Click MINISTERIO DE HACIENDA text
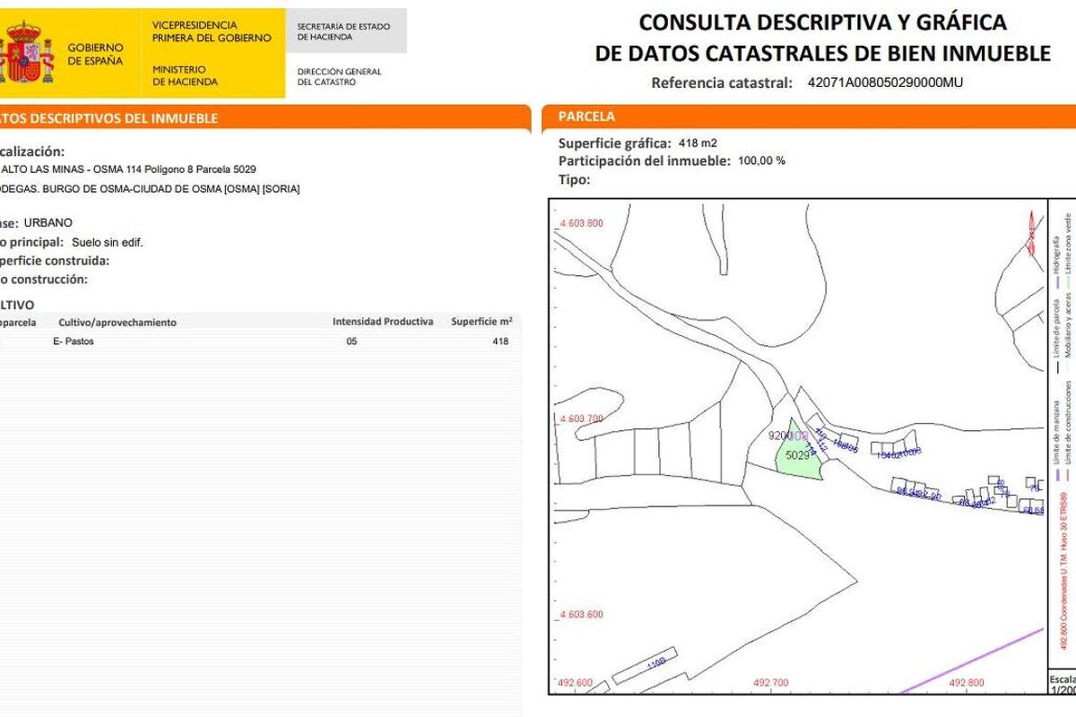The height and width of the screenshot is (717, 1076). pyautogui.click(x=185, y=75)
